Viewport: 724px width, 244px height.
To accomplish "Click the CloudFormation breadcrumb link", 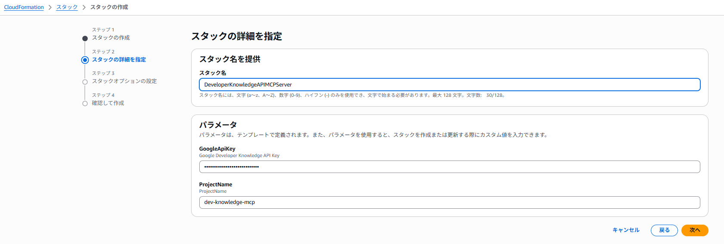I will pos(24,7).
